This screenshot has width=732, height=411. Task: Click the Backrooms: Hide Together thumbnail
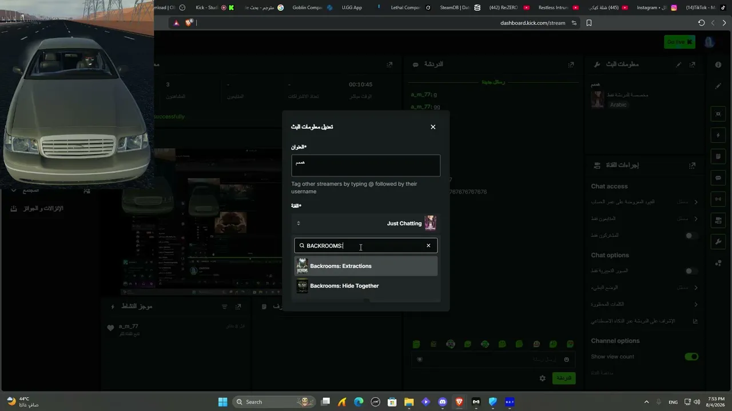click(302, 286)
